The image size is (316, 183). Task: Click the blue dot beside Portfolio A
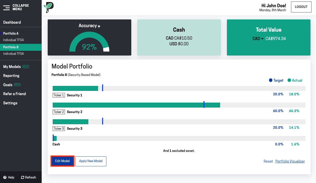click(1, 33)
